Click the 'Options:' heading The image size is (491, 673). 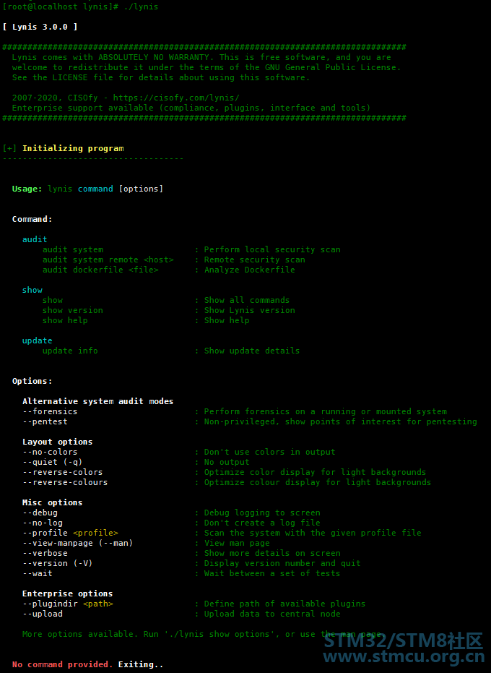point(32,381)
